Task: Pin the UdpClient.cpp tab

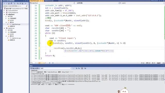Action: [x=41, y=1]
